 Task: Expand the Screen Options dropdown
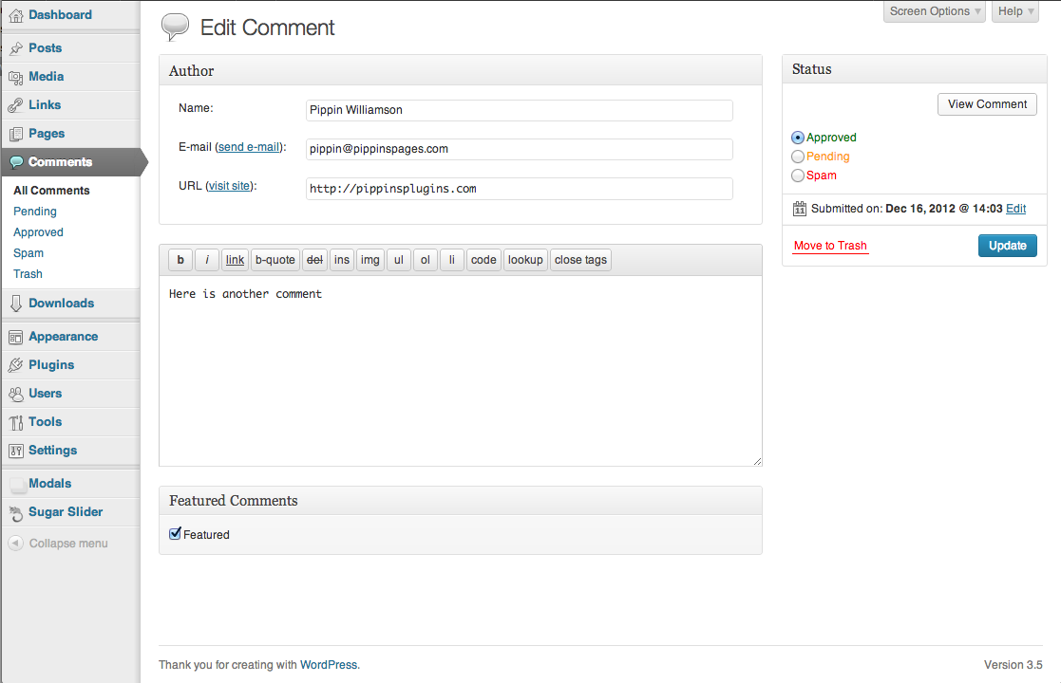coord(934,11)
